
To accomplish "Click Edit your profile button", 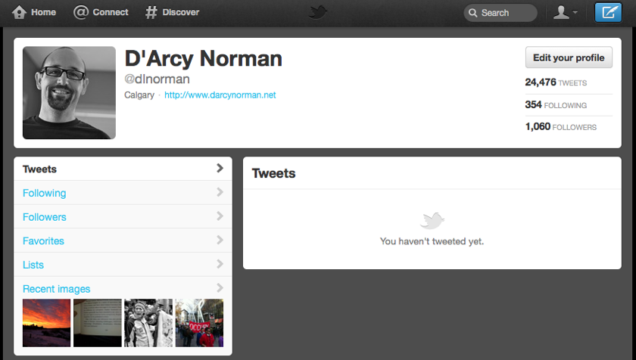I will point(569,57).
